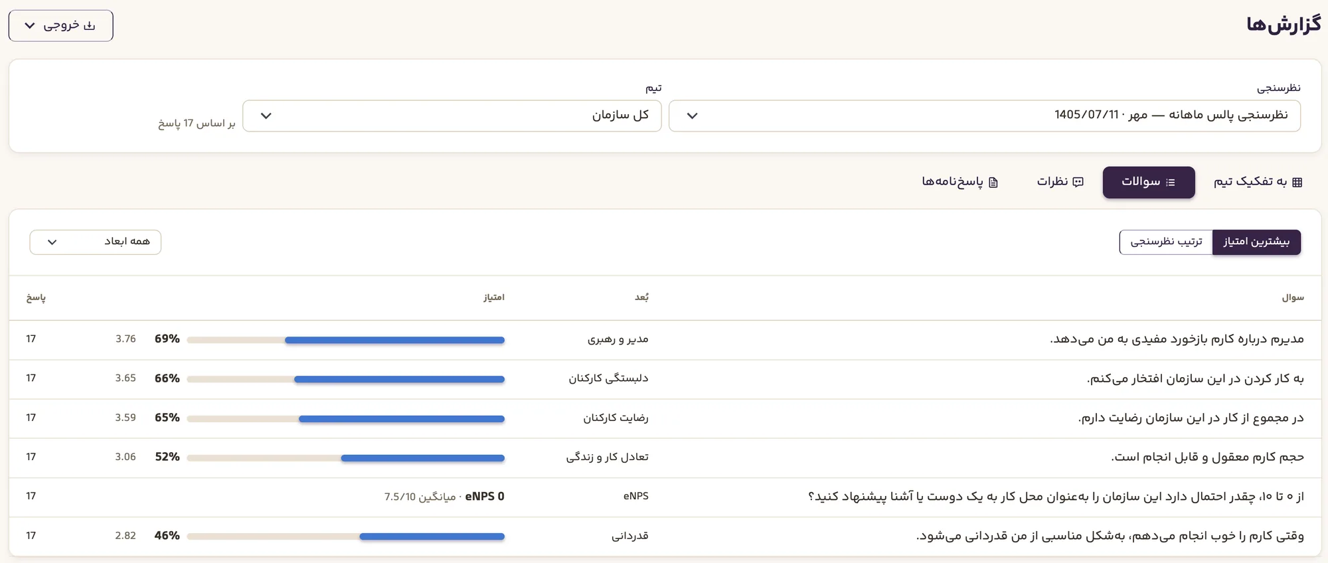This screenshot has width=1328, height=563.
Task: Click the 52% score bar for تعادل کار و زندگی
Action: point(345,458)
